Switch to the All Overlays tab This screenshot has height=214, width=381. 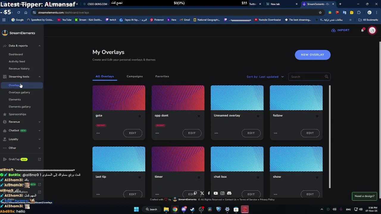click(x=105, y=76)
